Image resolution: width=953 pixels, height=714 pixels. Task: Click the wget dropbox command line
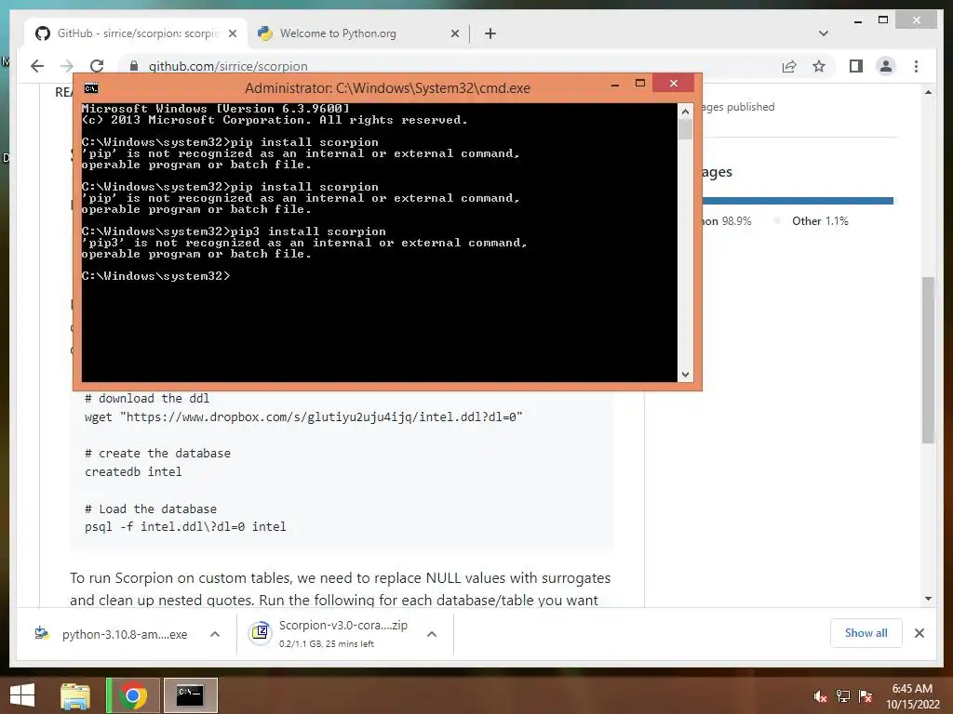tap(303, 417)
